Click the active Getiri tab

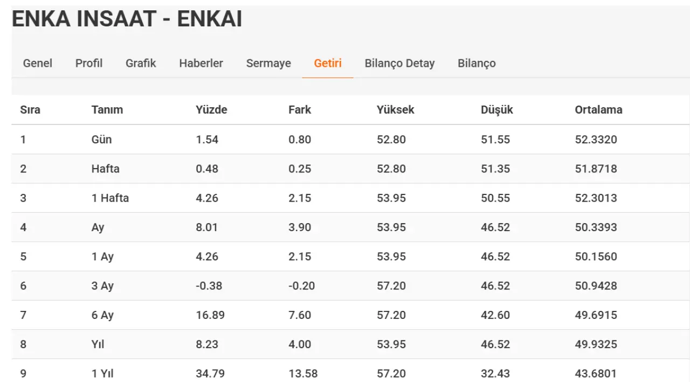328,63
